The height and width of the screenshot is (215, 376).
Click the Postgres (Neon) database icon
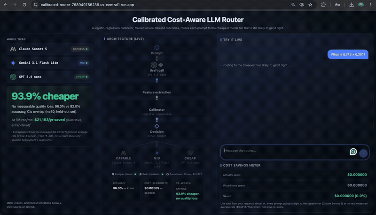[113, 174]
